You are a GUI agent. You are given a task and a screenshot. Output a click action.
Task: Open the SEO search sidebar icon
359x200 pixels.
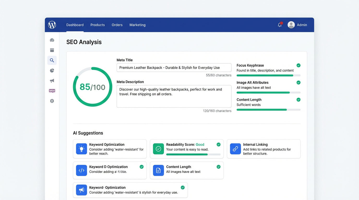52,60
